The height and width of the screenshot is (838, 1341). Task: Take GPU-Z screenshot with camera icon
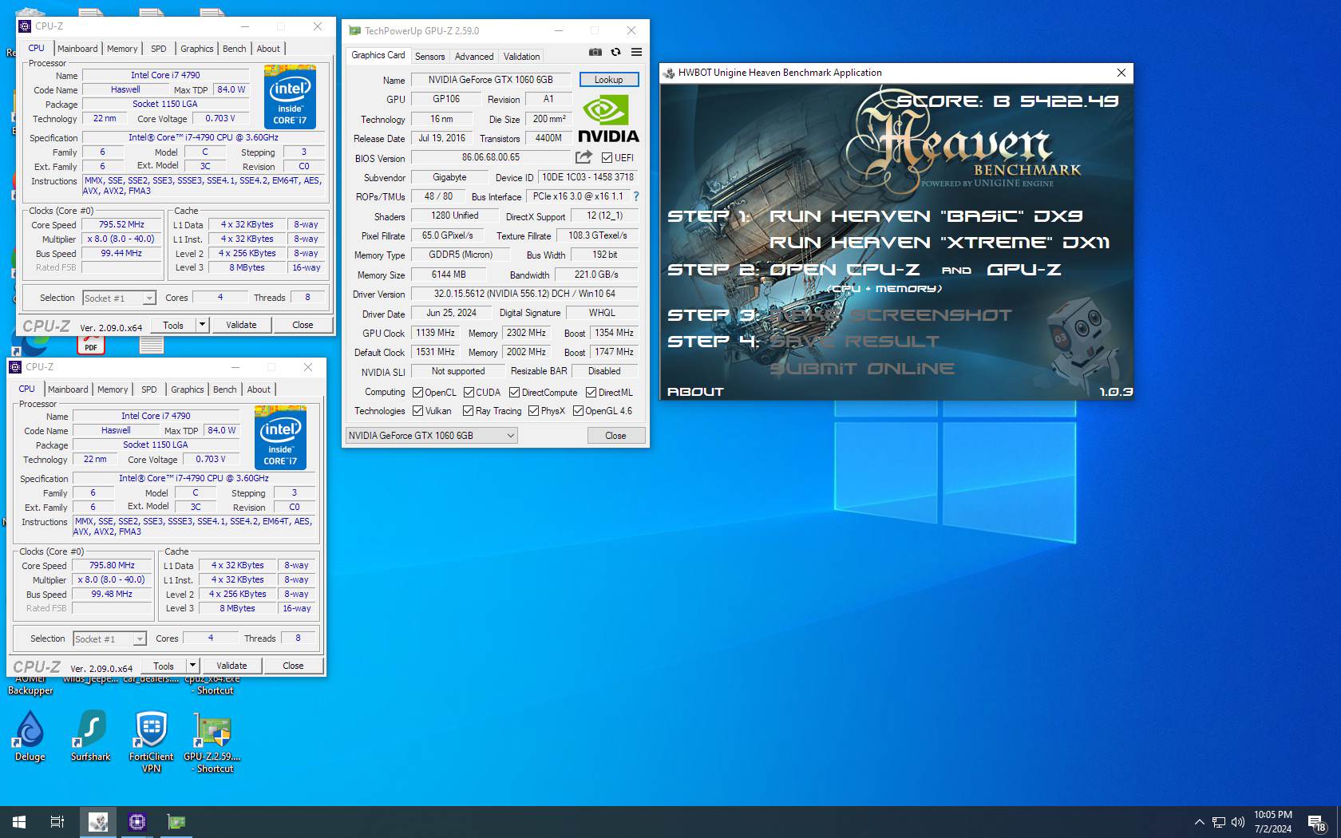595,52
